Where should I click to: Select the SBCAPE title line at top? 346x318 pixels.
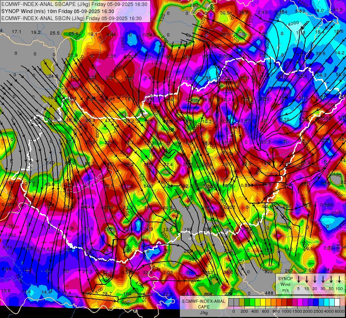[74, 4]
